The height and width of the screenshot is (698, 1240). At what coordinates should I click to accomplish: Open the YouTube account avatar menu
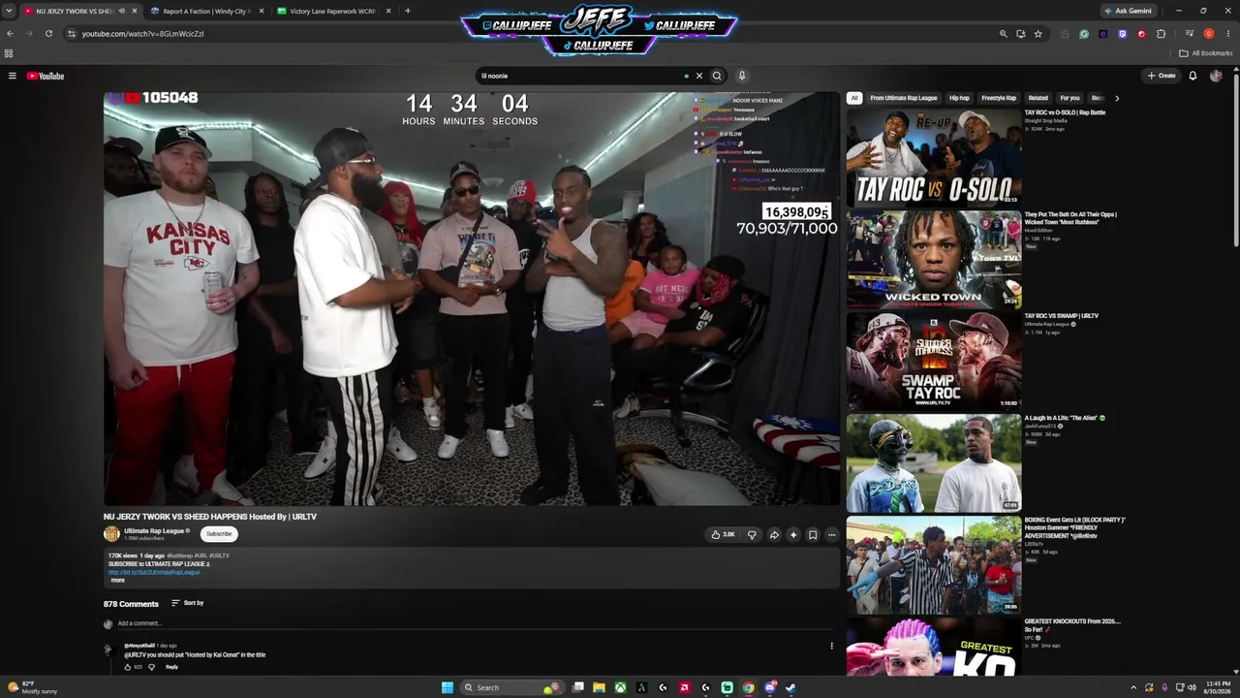(x=1216, y=76)
